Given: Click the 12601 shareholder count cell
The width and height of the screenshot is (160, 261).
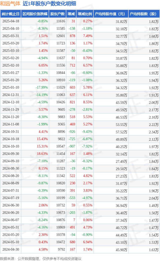Looking at the screenshot, I should [61, 36].
